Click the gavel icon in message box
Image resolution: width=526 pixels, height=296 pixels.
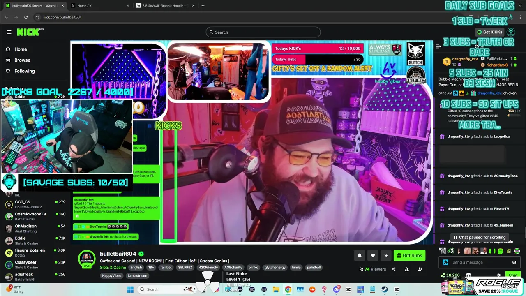pos(445,262)
